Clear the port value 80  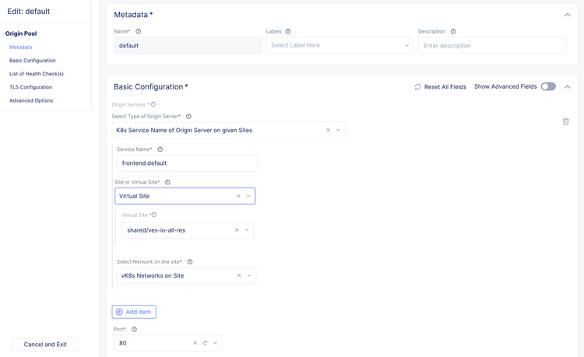click(x=195, y=343)
